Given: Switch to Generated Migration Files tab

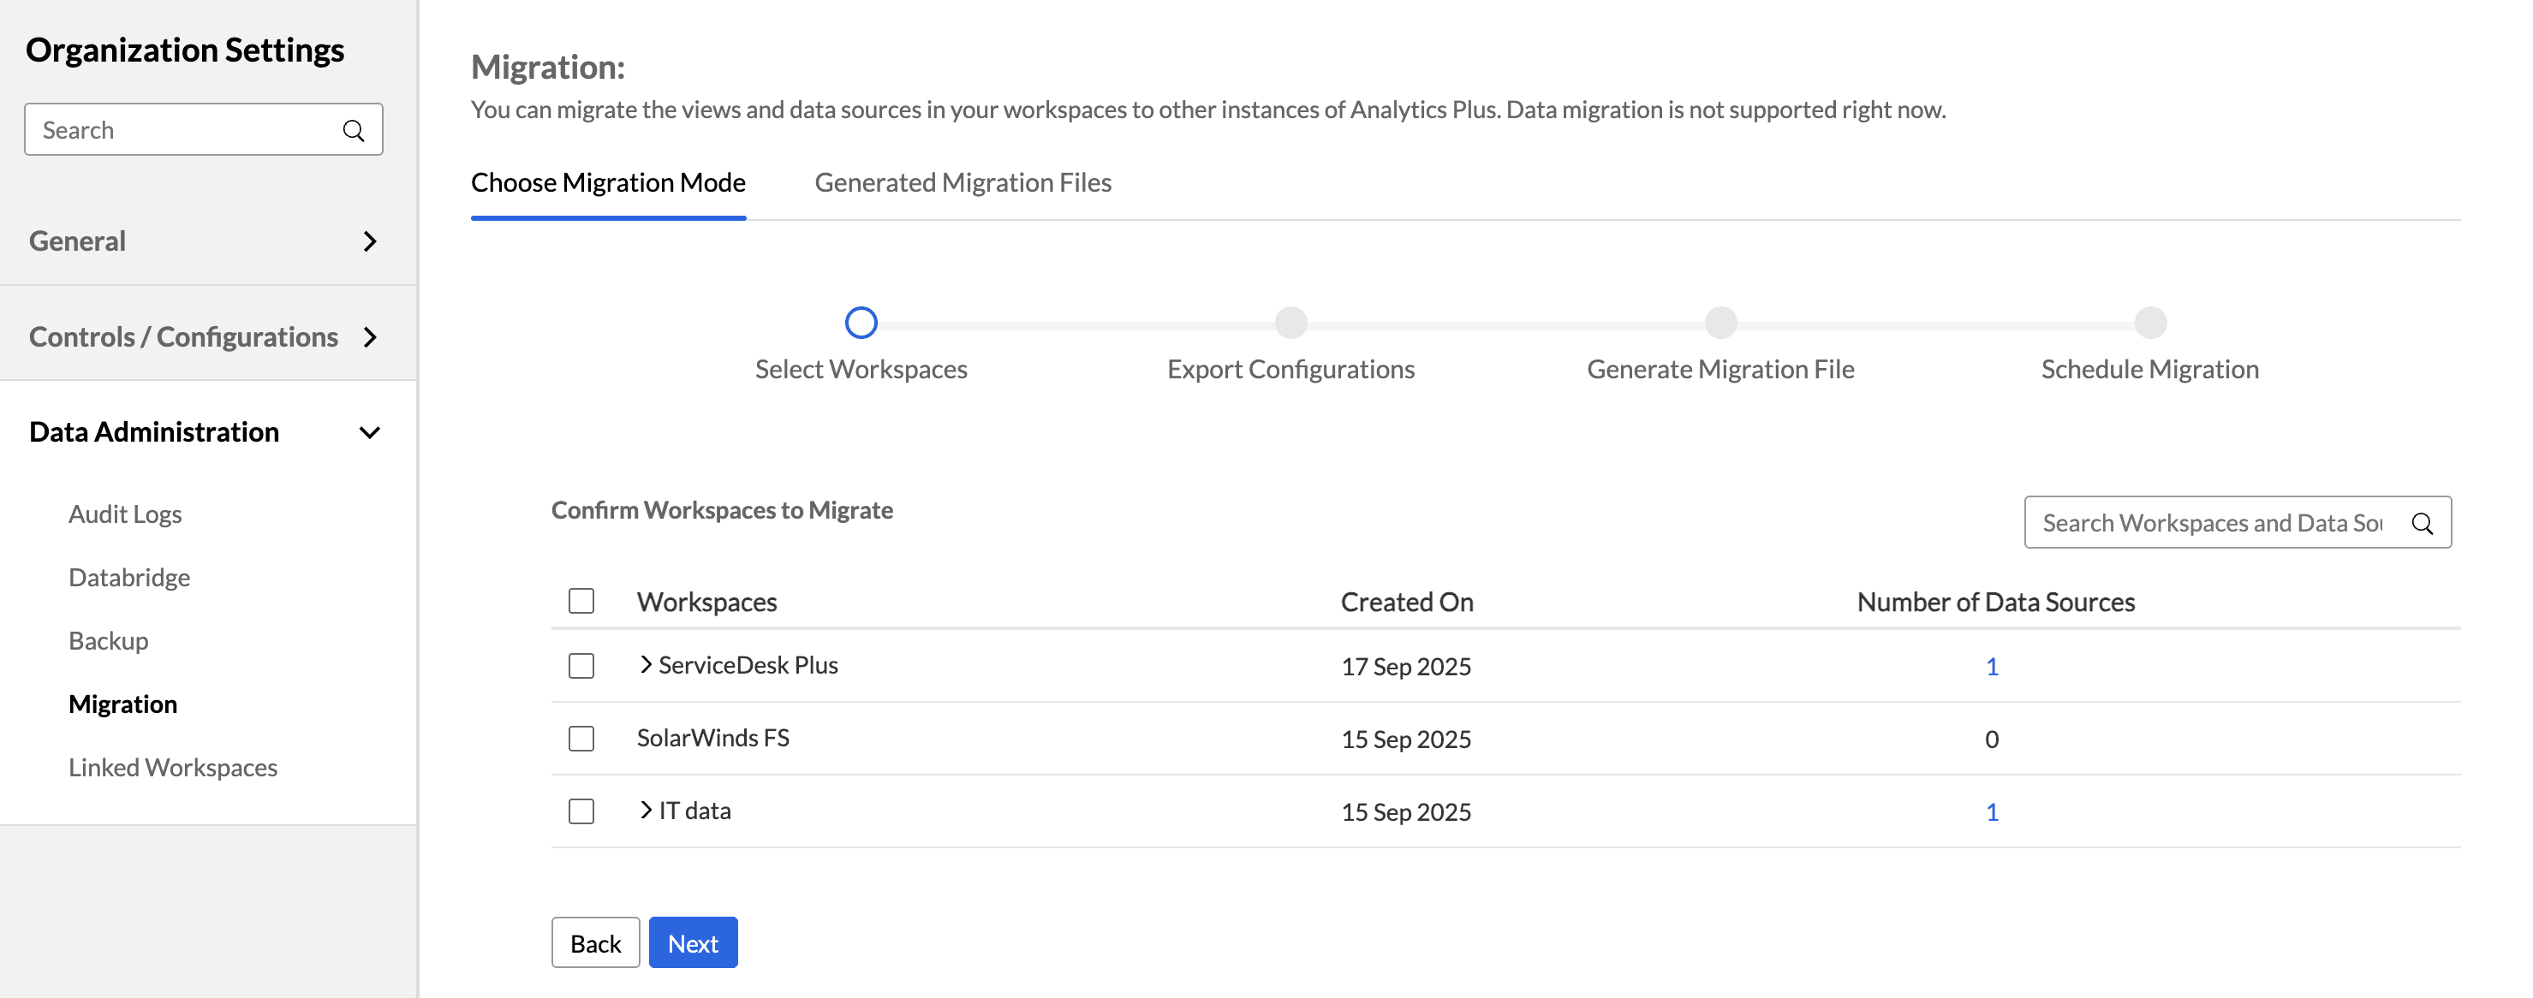Looking at the screenshot, I should pos(962,183).
